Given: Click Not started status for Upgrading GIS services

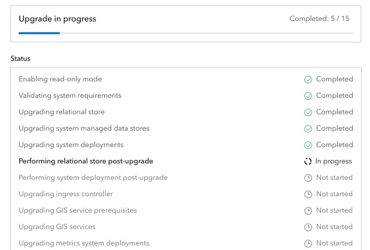Looking at the screenshot, I should (334, 227).
